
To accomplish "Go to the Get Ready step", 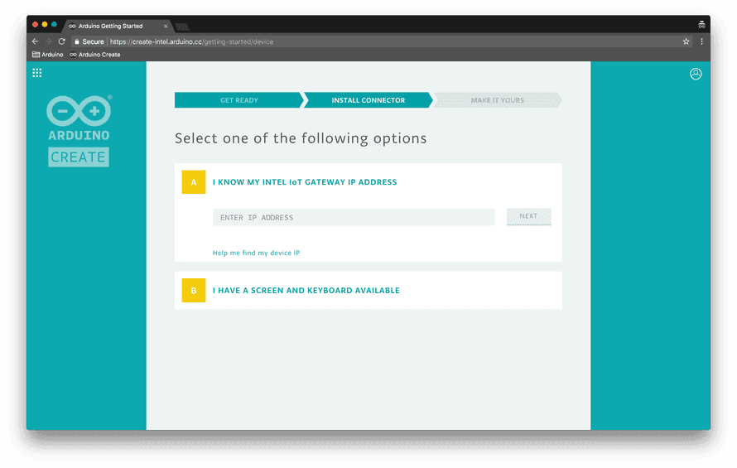I will pos(238,100).
